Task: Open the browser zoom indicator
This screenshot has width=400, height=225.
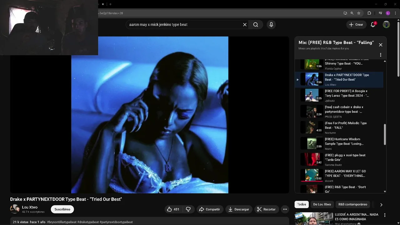Action: pyautogui.click(x=352, y=13)
